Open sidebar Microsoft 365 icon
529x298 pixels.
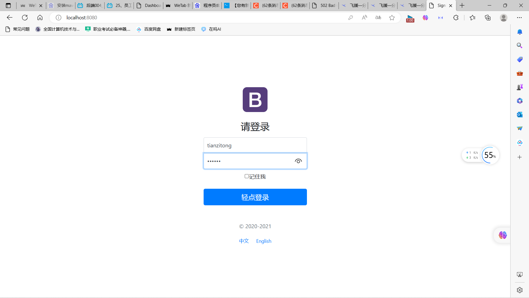tap(520, 101)
